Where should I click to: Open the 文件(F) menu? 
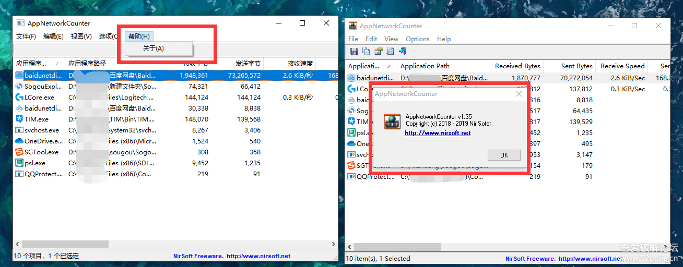point(26,36)
